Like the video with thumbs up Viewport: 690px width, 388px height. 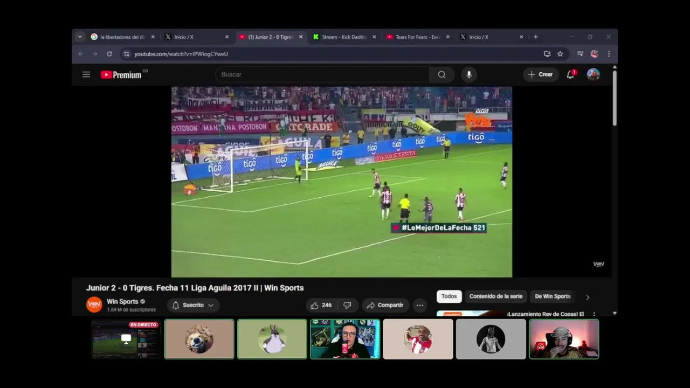pyautogui.click(x=321, y=305)
